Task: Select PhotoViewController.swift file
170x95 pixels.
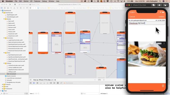Action: [x=15, y=49]
